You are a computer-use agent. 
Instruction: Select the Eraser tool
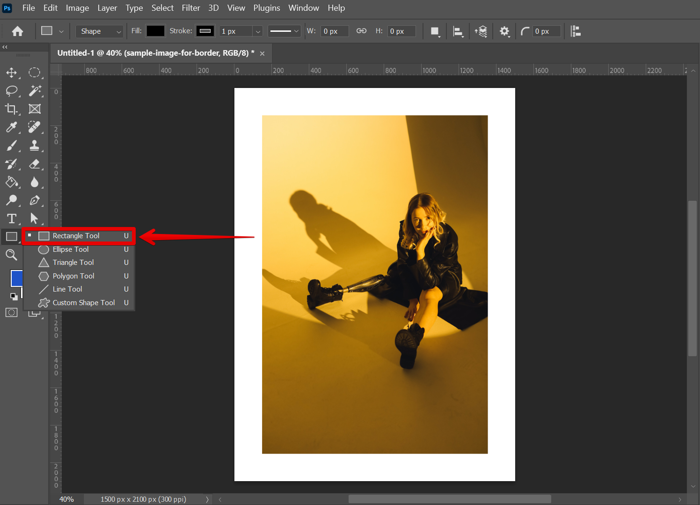(x=35, y=164)
